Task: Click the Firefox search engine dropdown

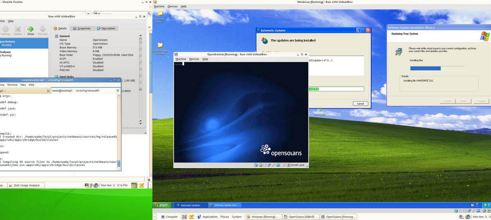Action: [x=97, y=13]
